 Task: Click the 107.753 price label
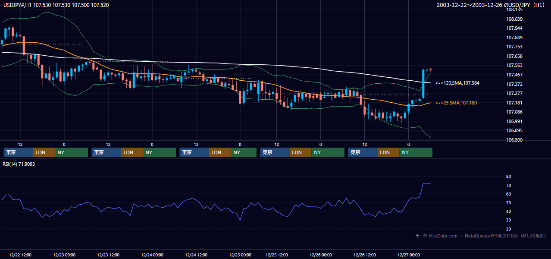[515, 47]
